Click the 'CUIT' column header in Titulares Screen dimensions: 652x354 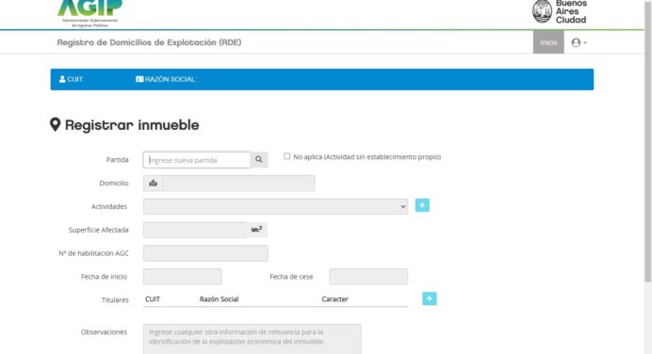(153, 299)
